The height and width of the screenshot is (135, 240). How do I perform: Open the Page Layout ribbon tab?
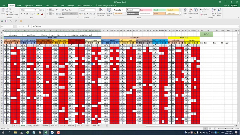28,6
